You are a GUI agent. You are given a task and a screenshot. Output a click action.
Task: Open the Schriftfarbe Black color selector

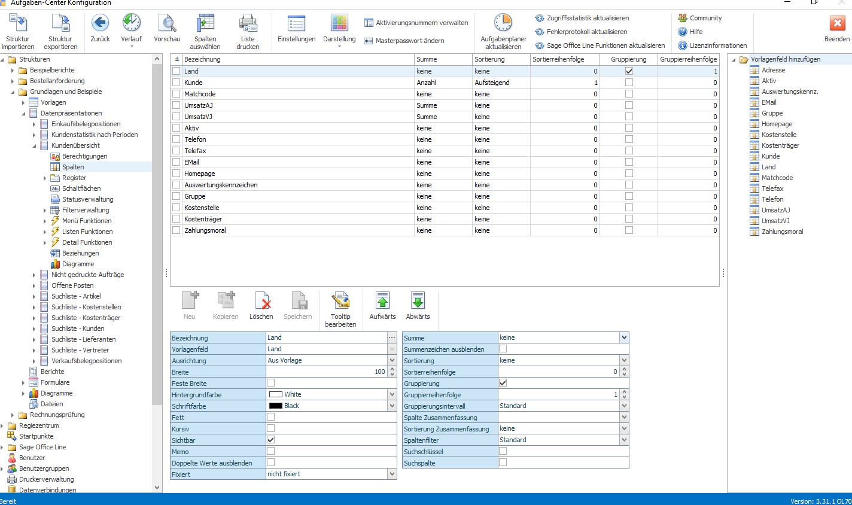pos(392,406)
